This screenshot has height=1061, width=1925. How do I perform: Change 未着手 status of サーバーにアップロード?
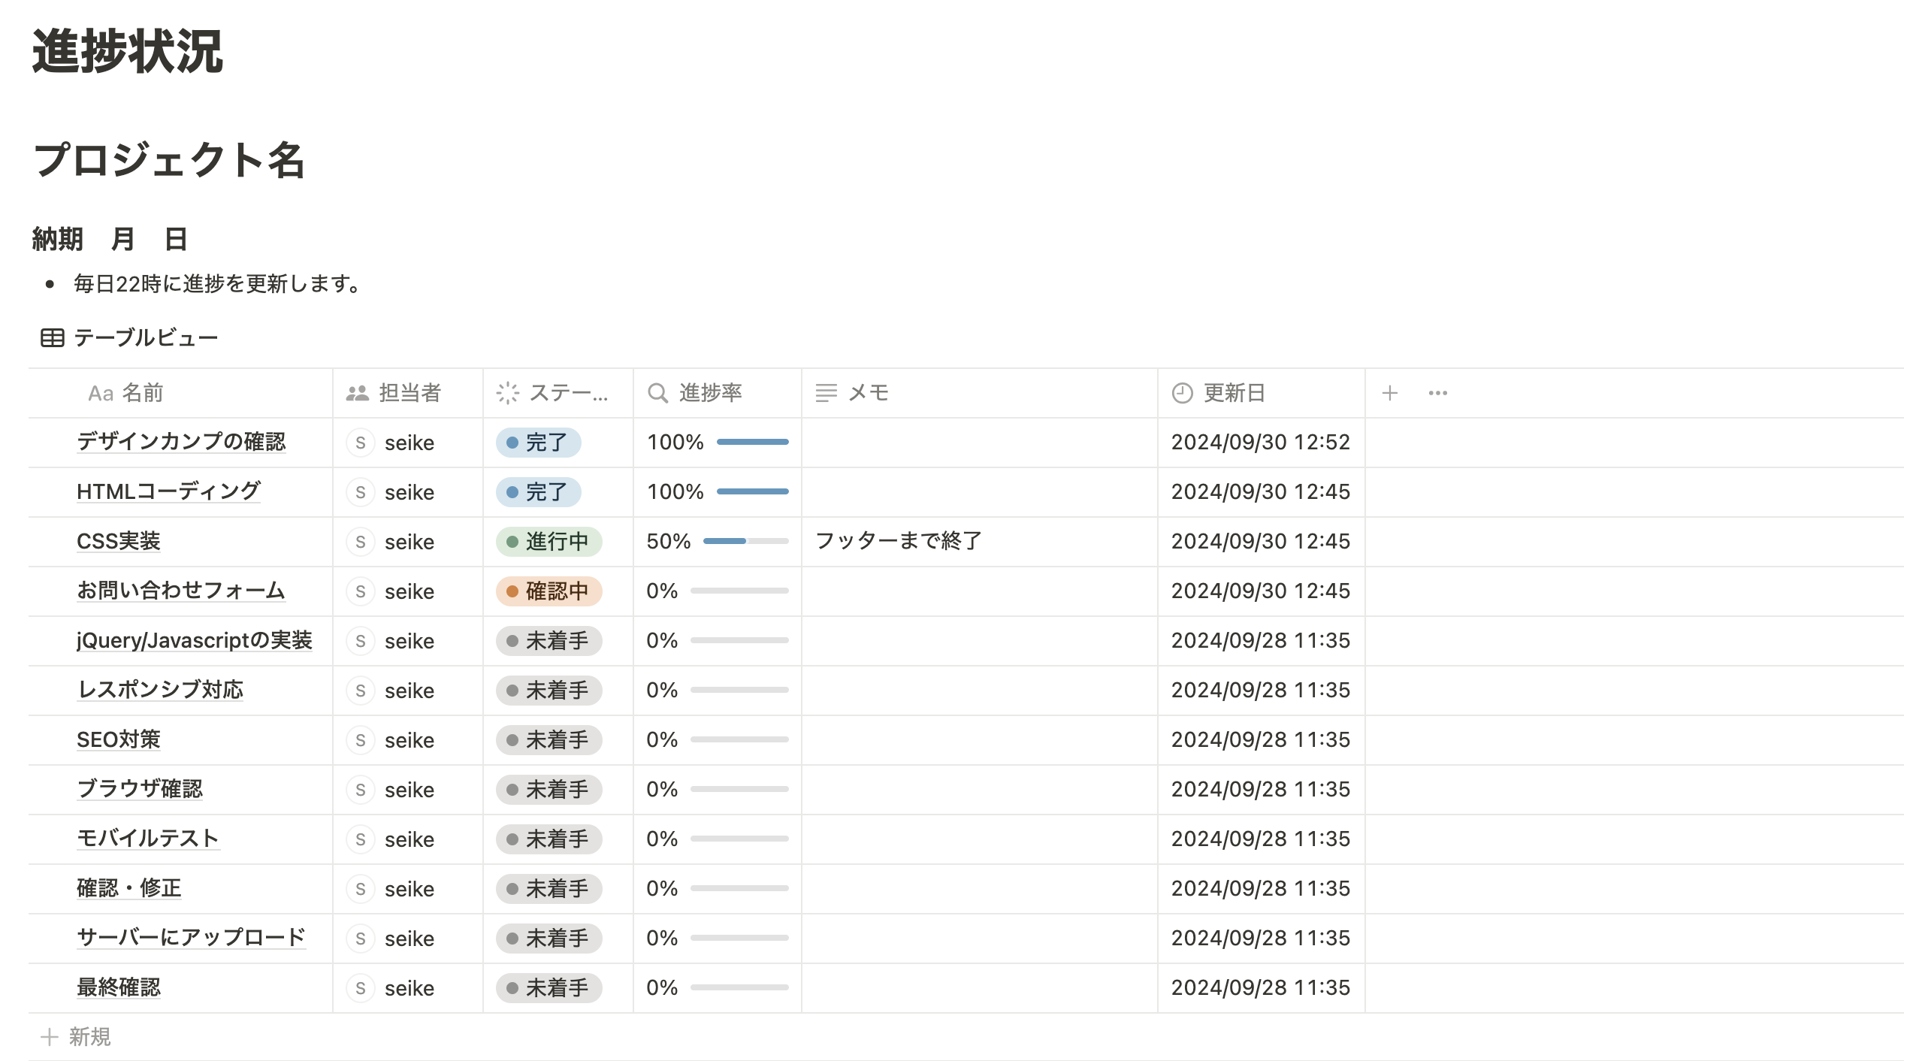click(x=548, y=938)
